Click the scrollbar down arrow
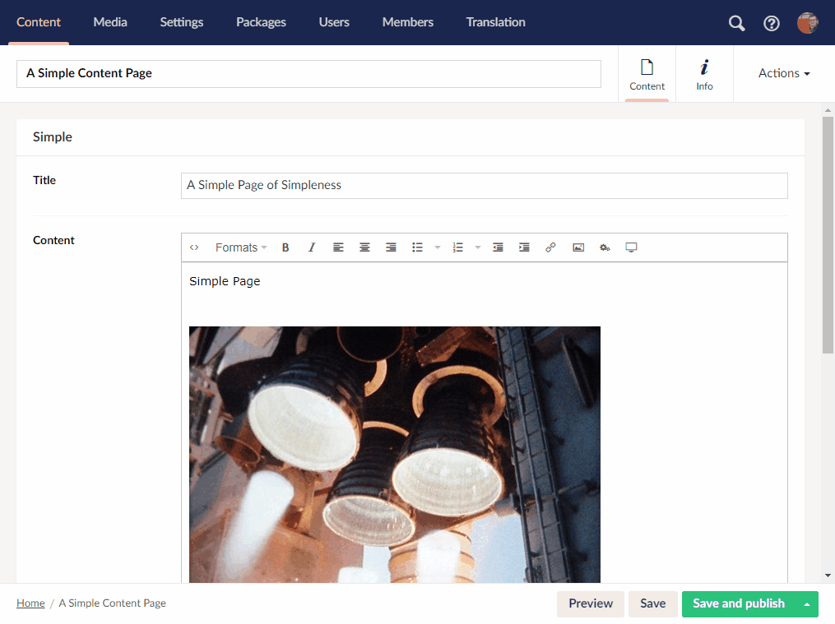Screen dimensions: 835x624 [x=828, y=575]
